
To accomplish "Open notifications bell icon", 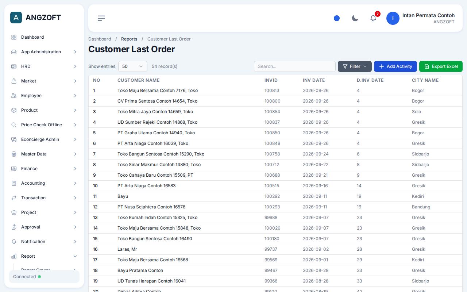I will (373, 18).
